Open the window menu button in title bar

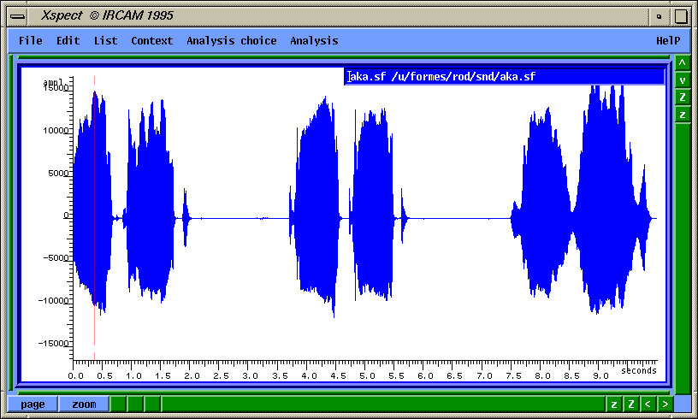[x=18, y=16]
